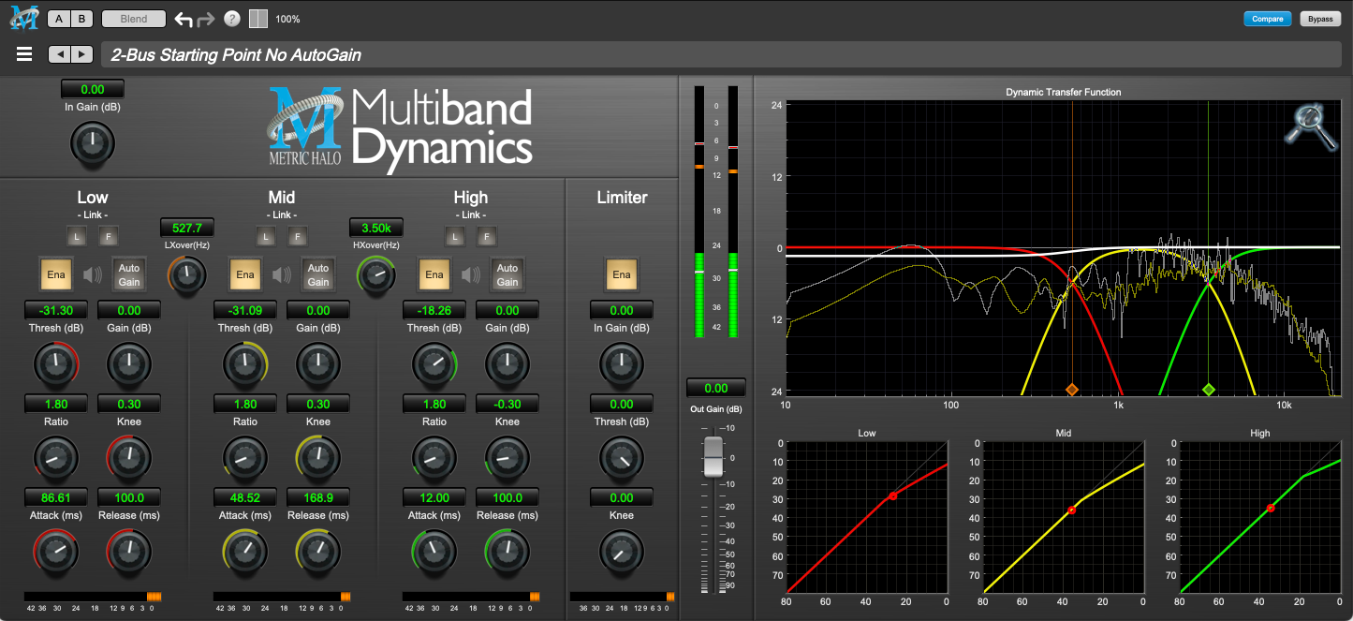Open the hamburger menu
This screenshot has width=1353, height=621.
point(23,53)
